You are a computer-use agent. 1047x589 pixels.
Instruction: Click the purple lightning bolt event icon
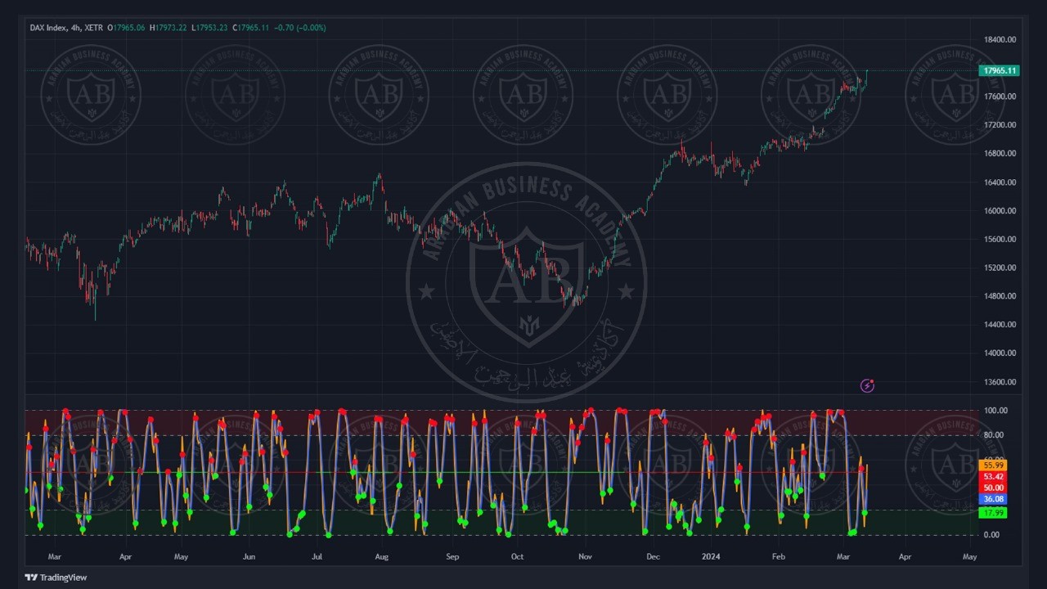pyautogui.click(x=867, y=385)
